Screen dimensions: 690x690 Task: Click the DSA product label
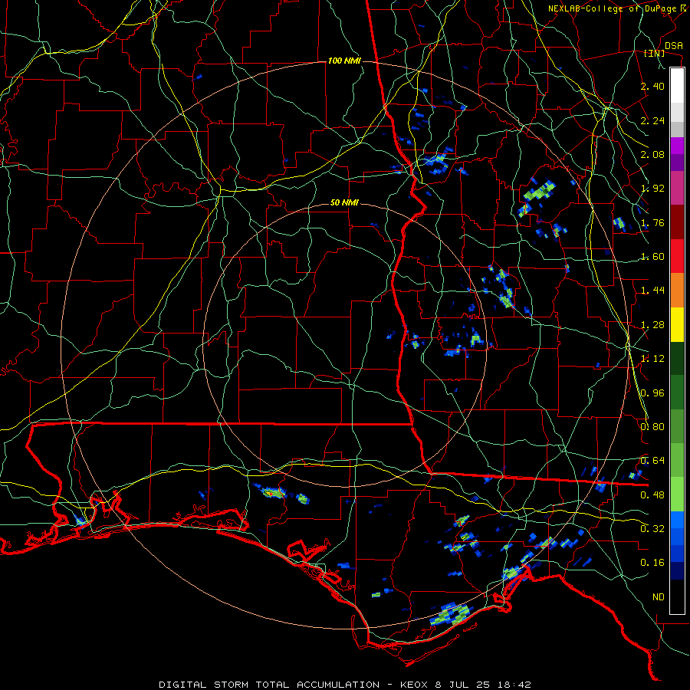click(674, 46)
